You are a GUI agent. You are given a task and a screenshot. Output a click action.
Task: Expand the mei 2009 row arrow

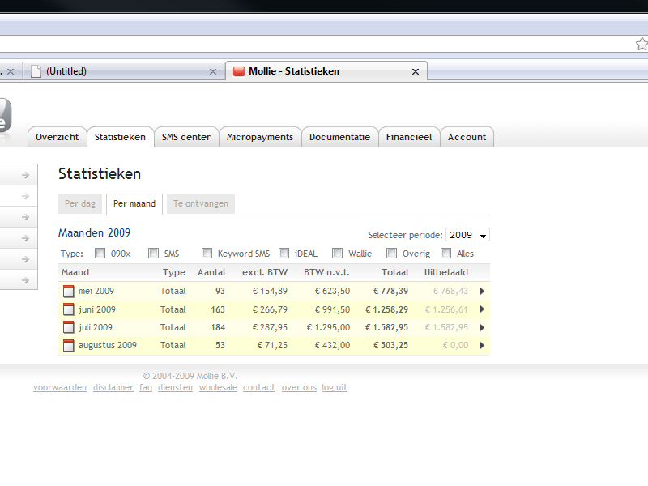(x=481, y=292)
